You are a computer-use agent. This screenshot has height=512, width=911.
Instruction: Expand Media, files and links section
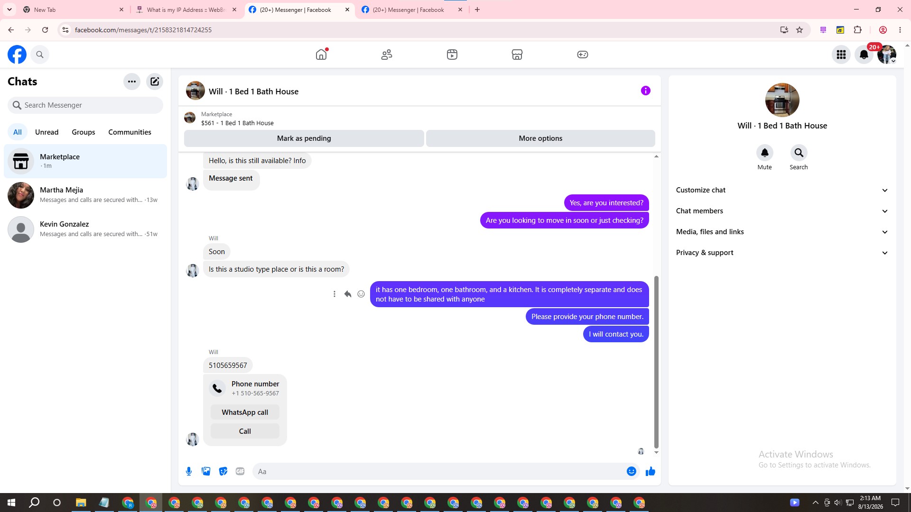click(x=782, y=232)
